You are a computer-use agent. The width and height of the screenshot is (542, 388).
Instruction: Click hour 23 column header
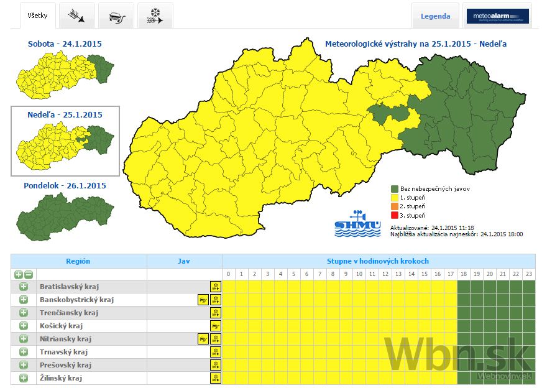[x=529, y=274]
